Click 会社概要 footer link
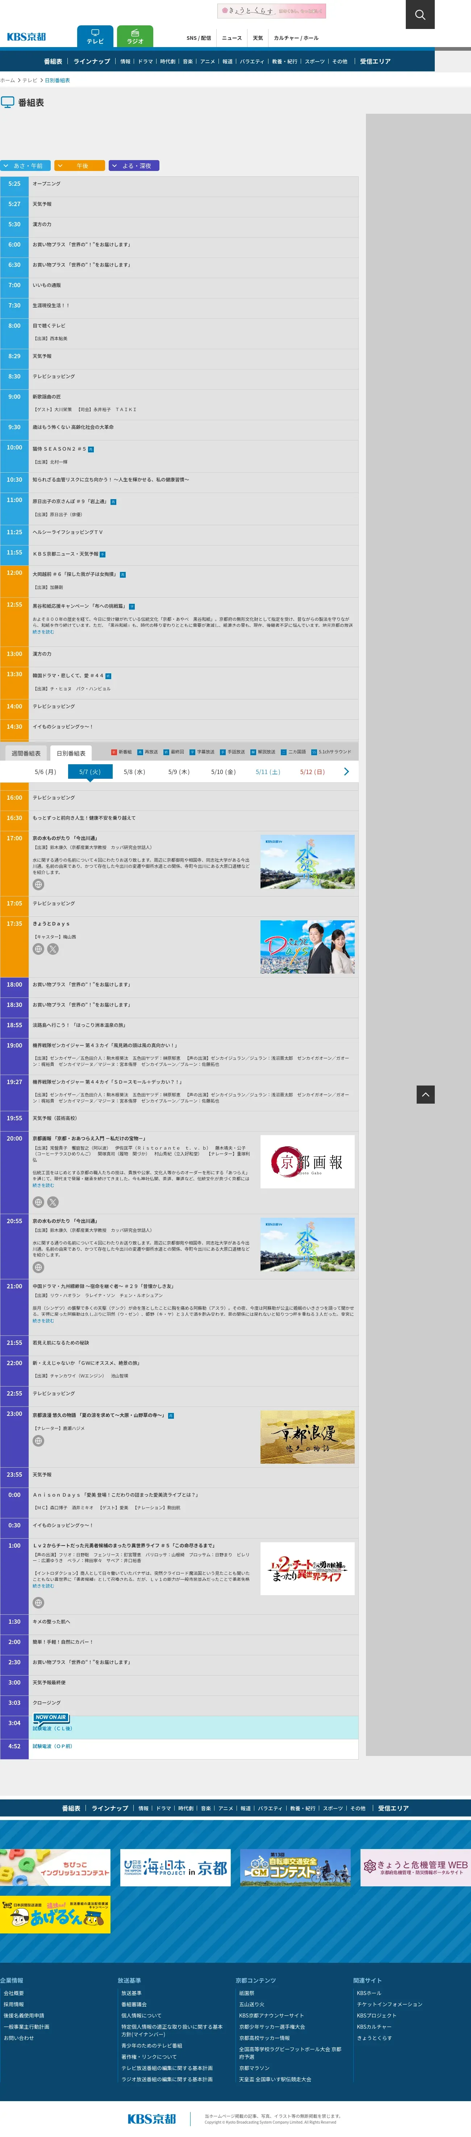Screen dimensions: 471x2137 click(x=13, y=1992)
